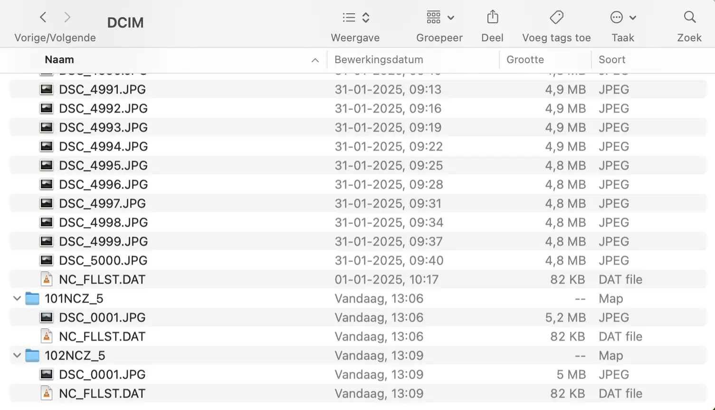Collapse the 101NCZ_5 folder
715x410 pixels.
(x=17, y=298)
